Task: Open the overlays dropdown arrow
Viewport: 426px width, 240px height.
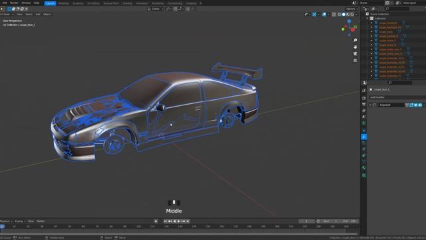Action: tap(328, 15)
